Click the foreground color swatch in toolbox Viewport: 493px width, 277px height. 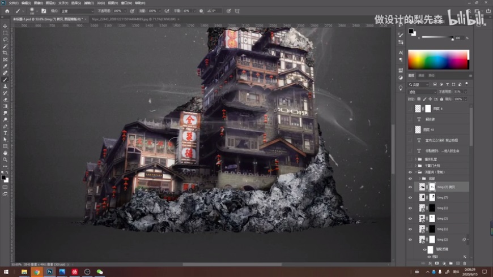(3, 178)
